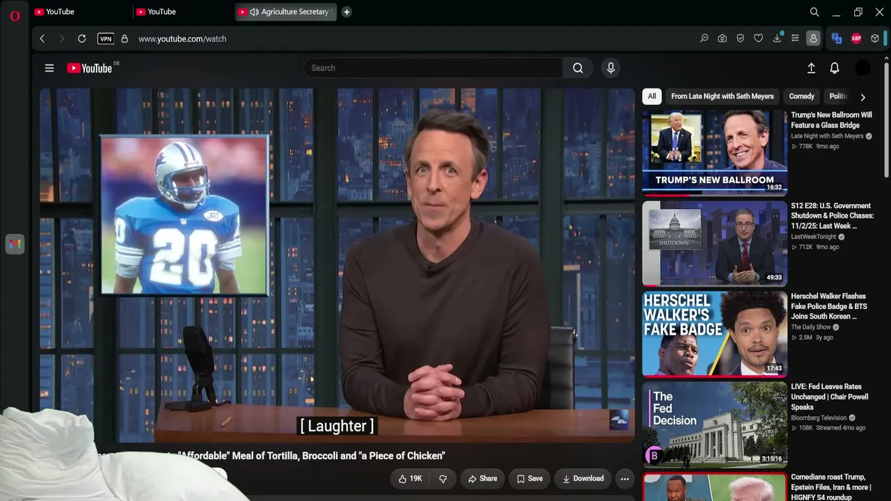Image resolution: width=891 pixels, height=501 pixels.
Task: Open the browser profile menu
Action: pos(813,39)
